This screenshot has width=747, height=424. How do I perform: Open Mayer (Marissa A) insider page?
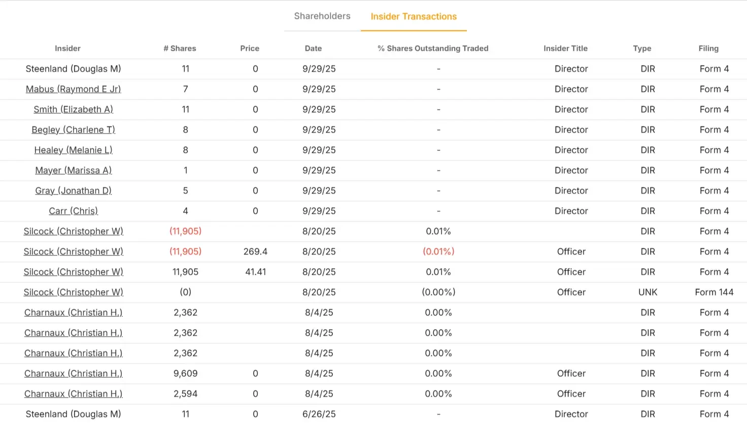pyautogui.click(x=73, y=170)
